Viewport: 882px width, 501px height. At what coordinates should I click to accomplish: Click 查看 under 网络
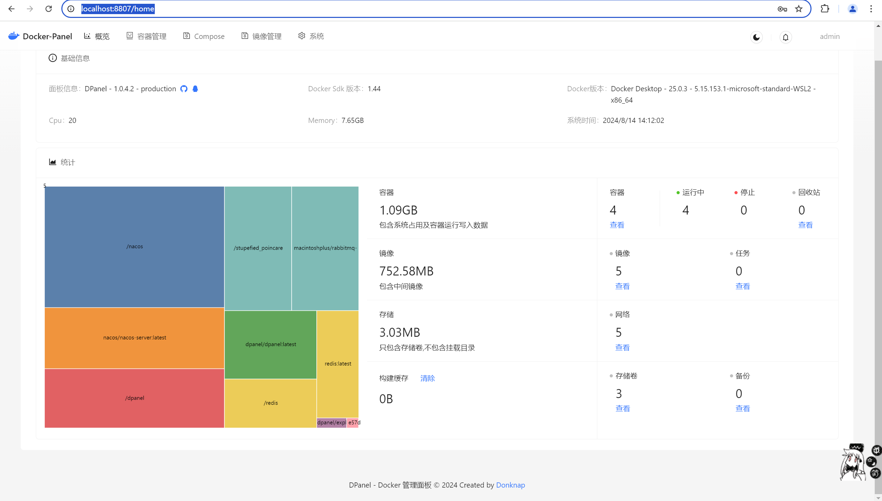622,348
